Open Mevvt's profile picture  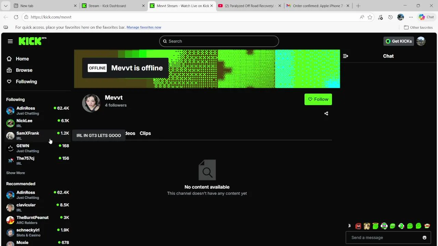91,103
